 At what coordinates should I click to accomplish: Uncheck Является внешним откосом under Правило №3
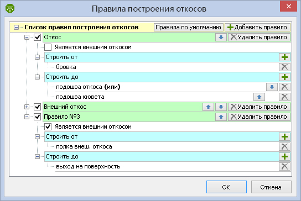[48, 126]
